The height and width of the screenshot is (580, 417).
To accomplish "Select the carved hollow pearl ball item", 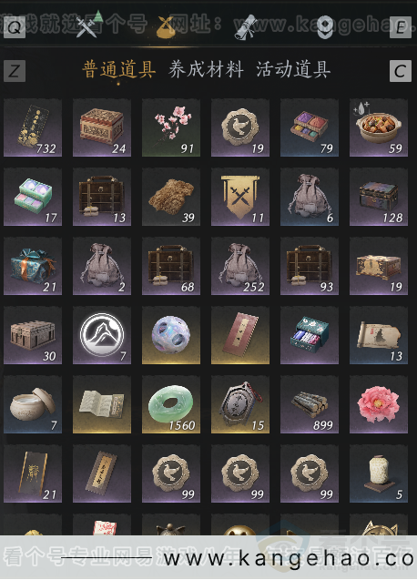I will [x=171, y=335].
